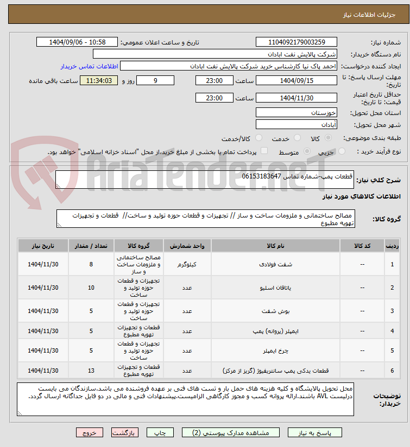Screen dimensions: 410x447
Task: Click the group cell in the 'شفت فولادی' row
Action: tap(138, 264)
